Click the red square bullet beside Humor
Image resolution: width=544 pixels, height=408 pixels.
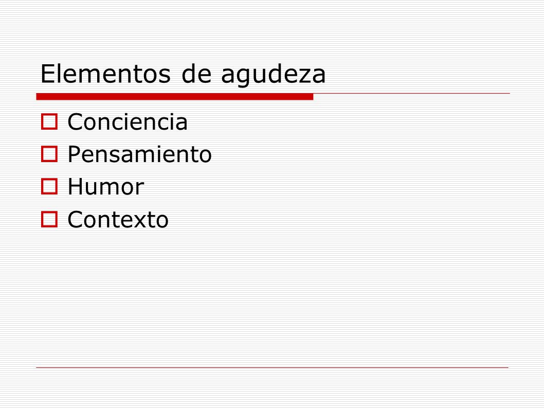tap(49, 186)
